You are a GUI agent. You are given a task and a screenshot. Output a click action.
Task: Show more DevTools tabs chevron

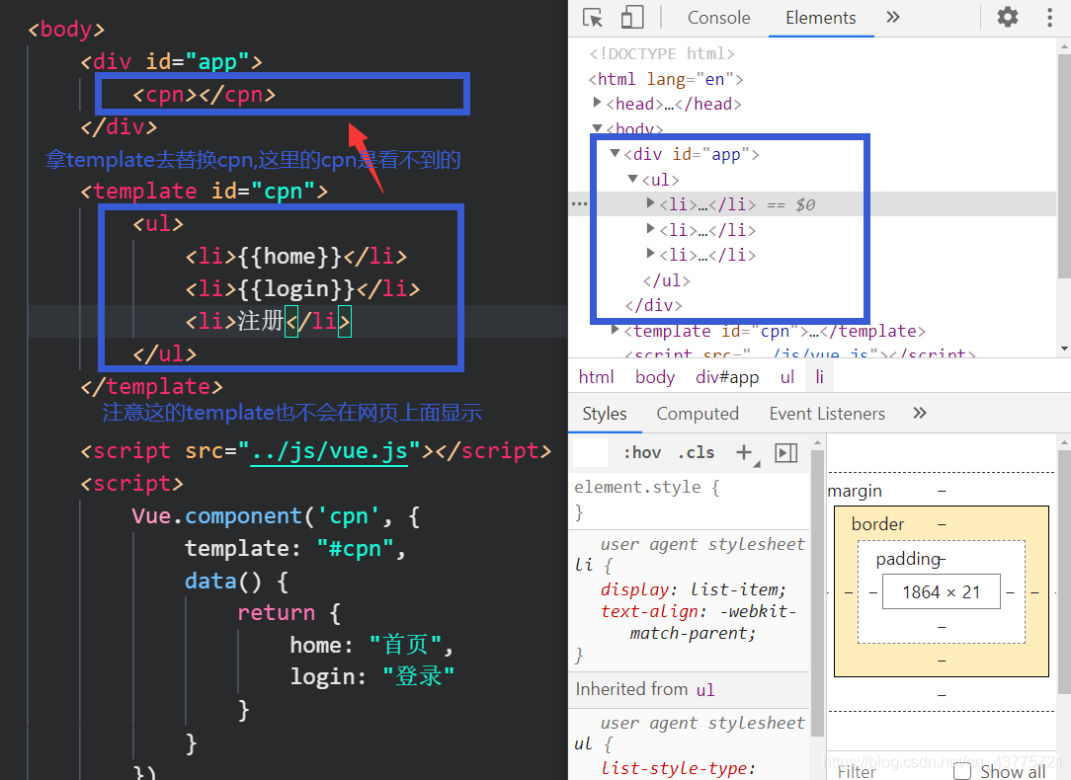coord(893,17)
